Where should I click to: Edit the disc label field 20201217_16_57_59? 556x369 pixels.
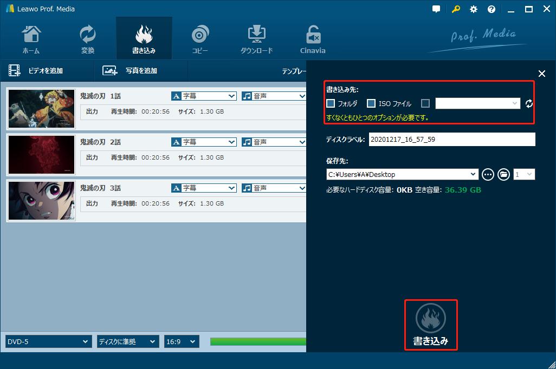(452, 140)
